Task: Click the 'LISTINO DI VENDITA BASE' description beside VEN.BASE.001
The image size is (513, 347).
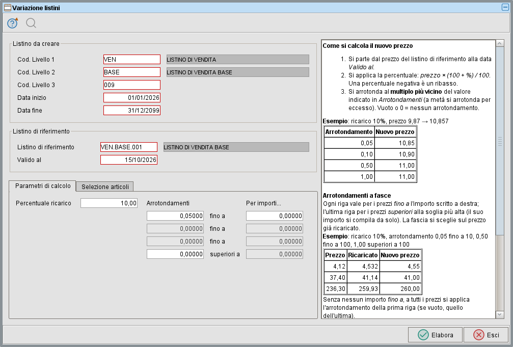Action: (236, 147)
